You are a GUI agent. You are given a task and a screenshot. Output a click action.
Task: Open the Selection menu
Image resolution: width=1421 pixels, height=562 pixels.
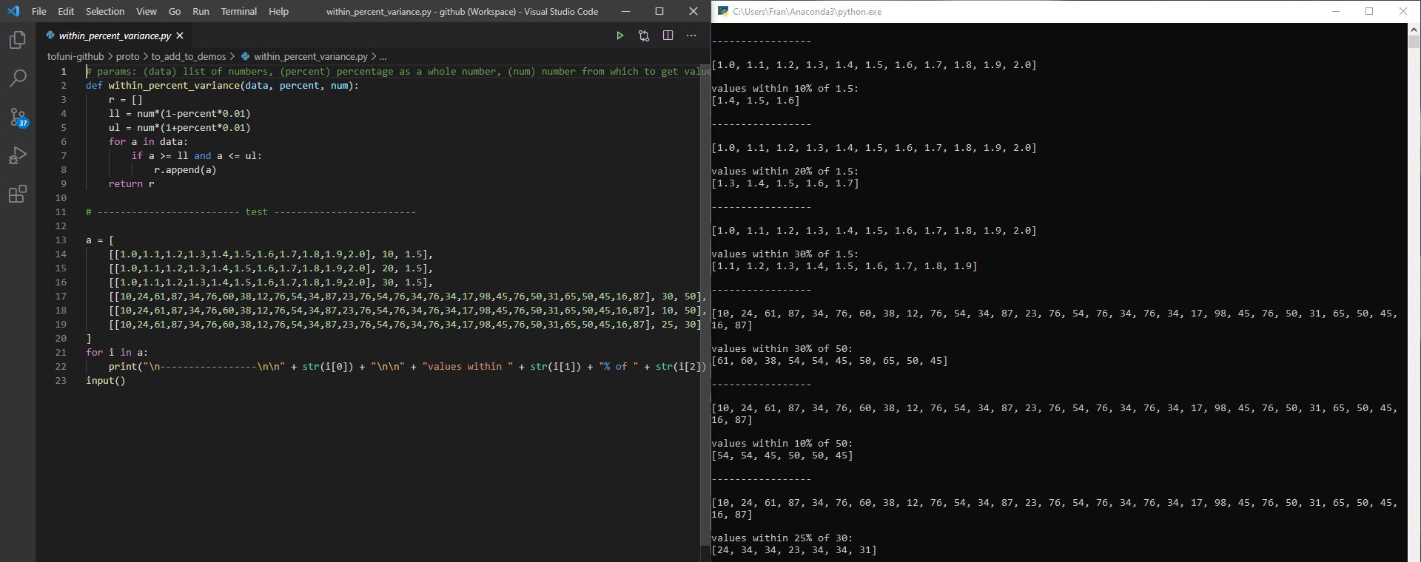pyautogui.click(x=105, y=11)
